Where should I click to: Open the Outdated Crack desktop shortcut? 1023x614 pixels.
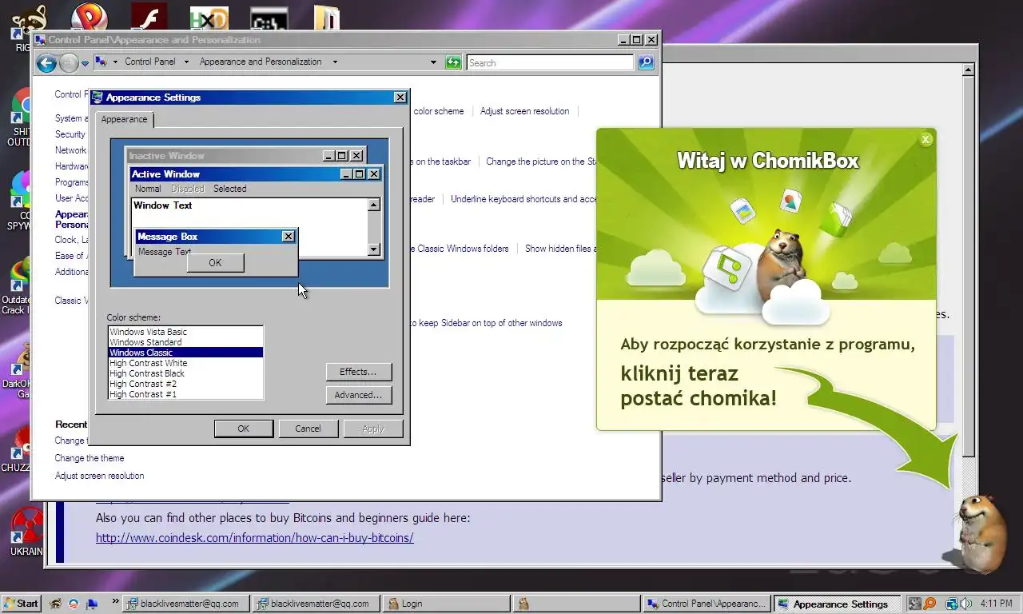(18, 286)
